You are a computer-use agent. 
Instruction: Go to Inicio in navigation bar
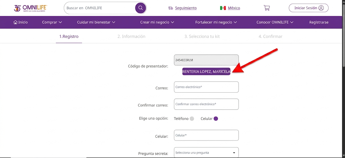(x=21, y=22)
